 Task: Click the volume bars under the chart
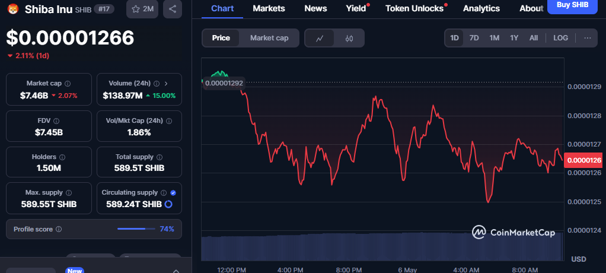[382, 247]
